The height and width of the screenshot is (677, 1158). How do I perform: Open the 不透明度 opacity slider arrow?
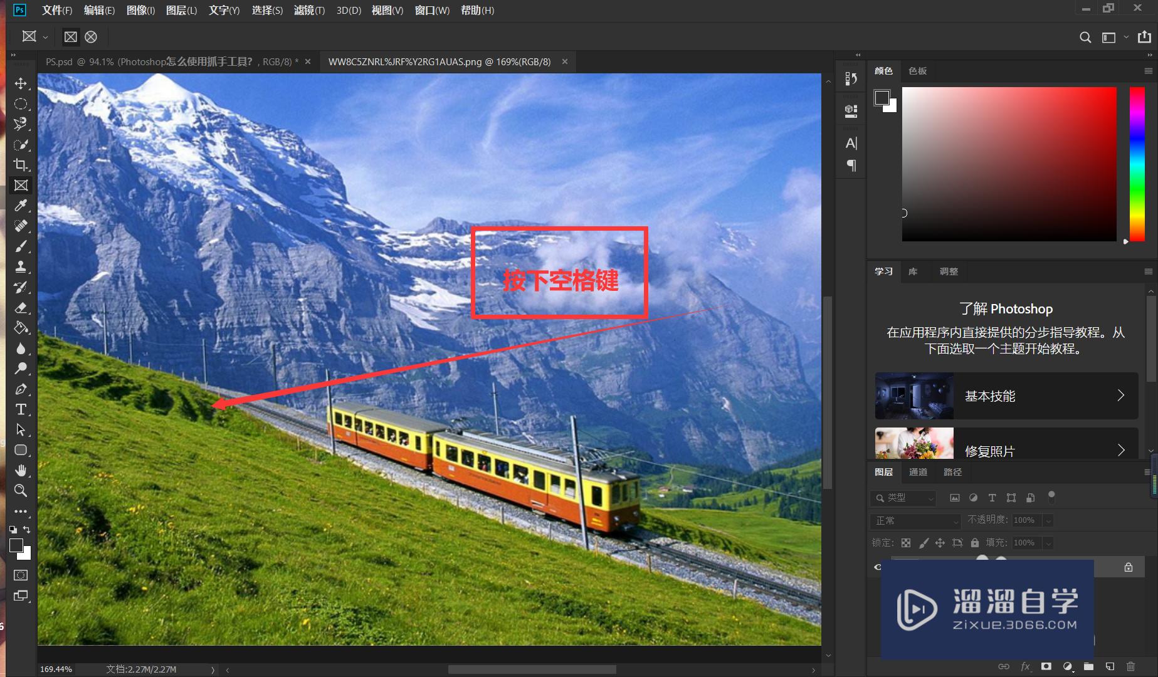1048,520
